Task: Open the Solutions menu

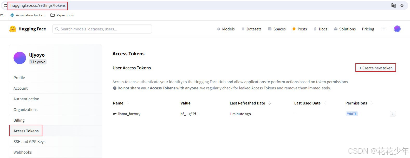Action: point(345,29)
